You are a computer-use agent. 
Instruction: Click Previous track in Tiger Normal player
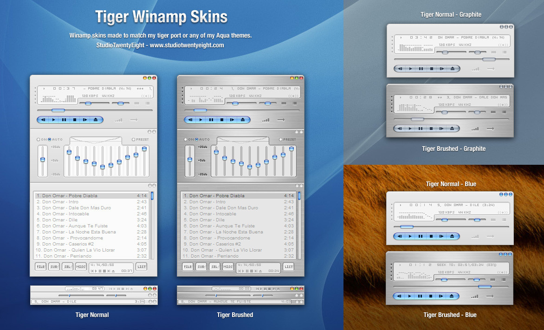click(x=43, y=120)
